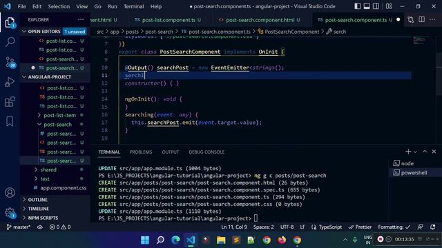This screenshot has width=442, height=248.
Task: Change end of line sequence LF
Action: pos(302,227)
